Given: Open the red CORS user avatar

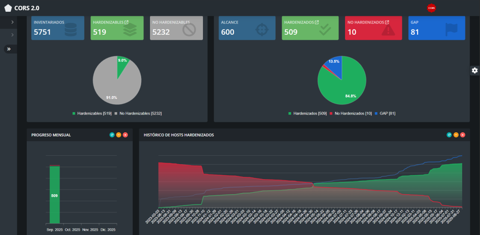Looking at the screenshot, I should coord(431,8).
